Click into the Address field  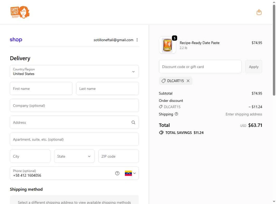[x=74, y=122]
